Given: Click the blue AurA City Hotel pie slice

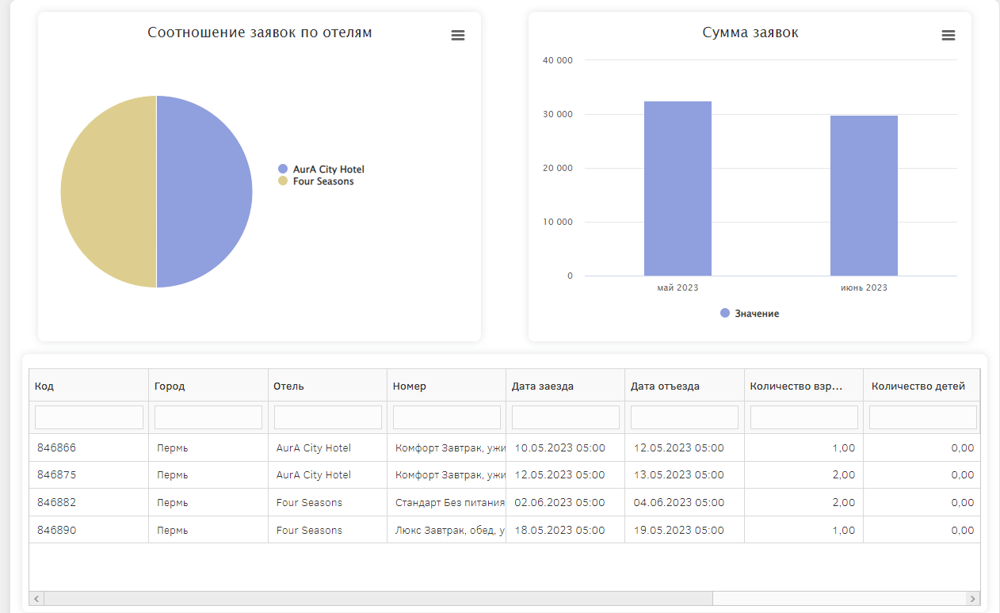Looking at the screenshot, I should tap(204, 192).
